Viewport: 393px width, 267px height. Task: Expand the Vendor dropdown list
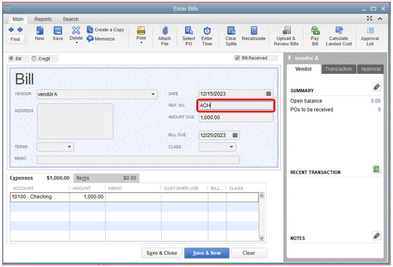click(x=153, y=95)
